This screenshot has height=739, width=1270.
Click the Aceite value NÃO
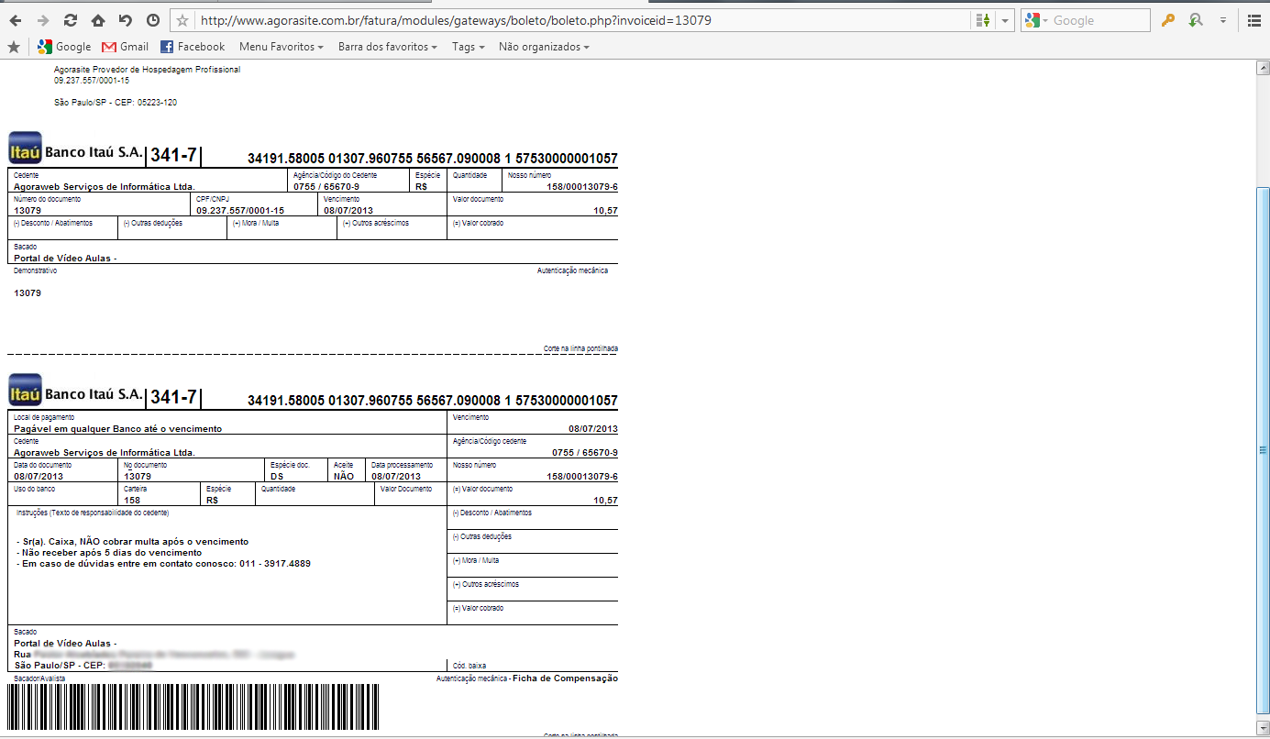[344, 476]
